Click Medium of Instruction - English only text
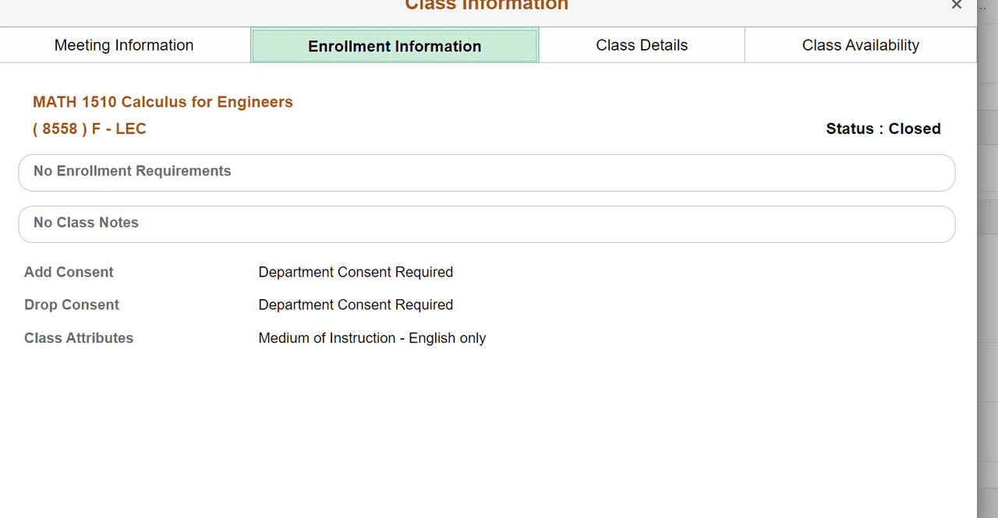 372,338
